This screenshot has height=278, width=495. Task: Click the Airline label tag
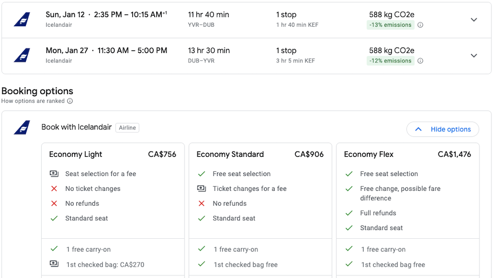(x=127, y=127)
